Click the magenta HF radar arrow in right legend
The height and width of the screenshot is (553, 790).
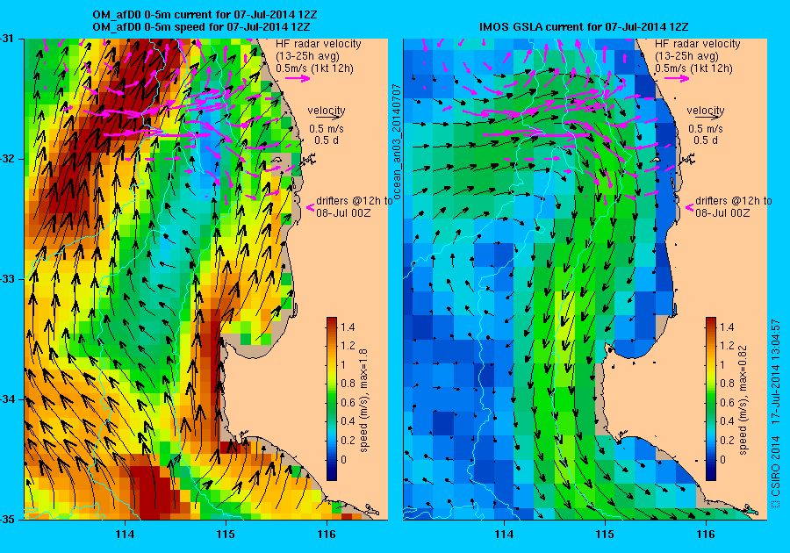tap(677, 78)
